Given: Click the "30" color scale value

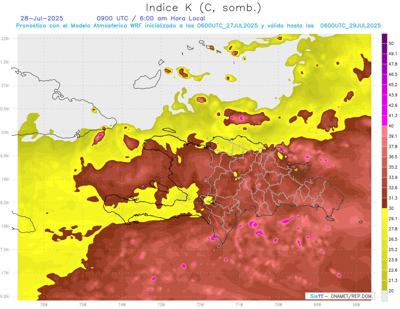Looking at the screenshot, I should pos(391,208).
